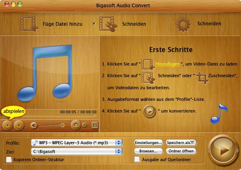This screenshot has width=241, height=170.
Task: Click the blue music note preview image
Action: 45,73
